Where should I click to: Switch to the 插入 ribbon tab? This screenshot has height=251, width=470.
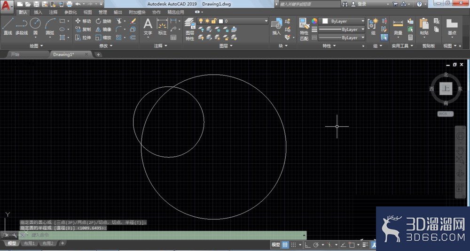38,12
